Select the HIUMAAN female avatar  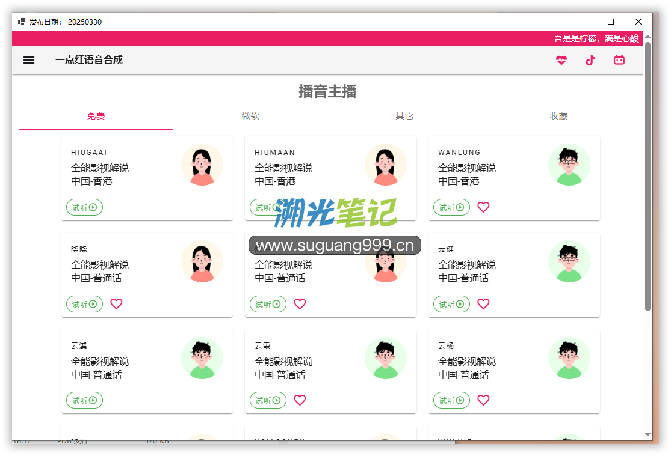coord(386,165)
